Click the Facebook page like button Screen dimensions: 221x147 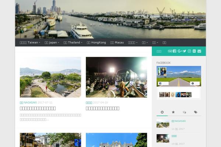(163, 83)
